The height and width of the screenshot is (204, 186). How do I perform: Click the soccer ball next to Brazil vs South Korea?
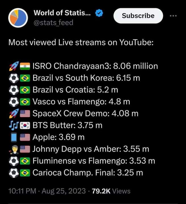tap(14, 78)
